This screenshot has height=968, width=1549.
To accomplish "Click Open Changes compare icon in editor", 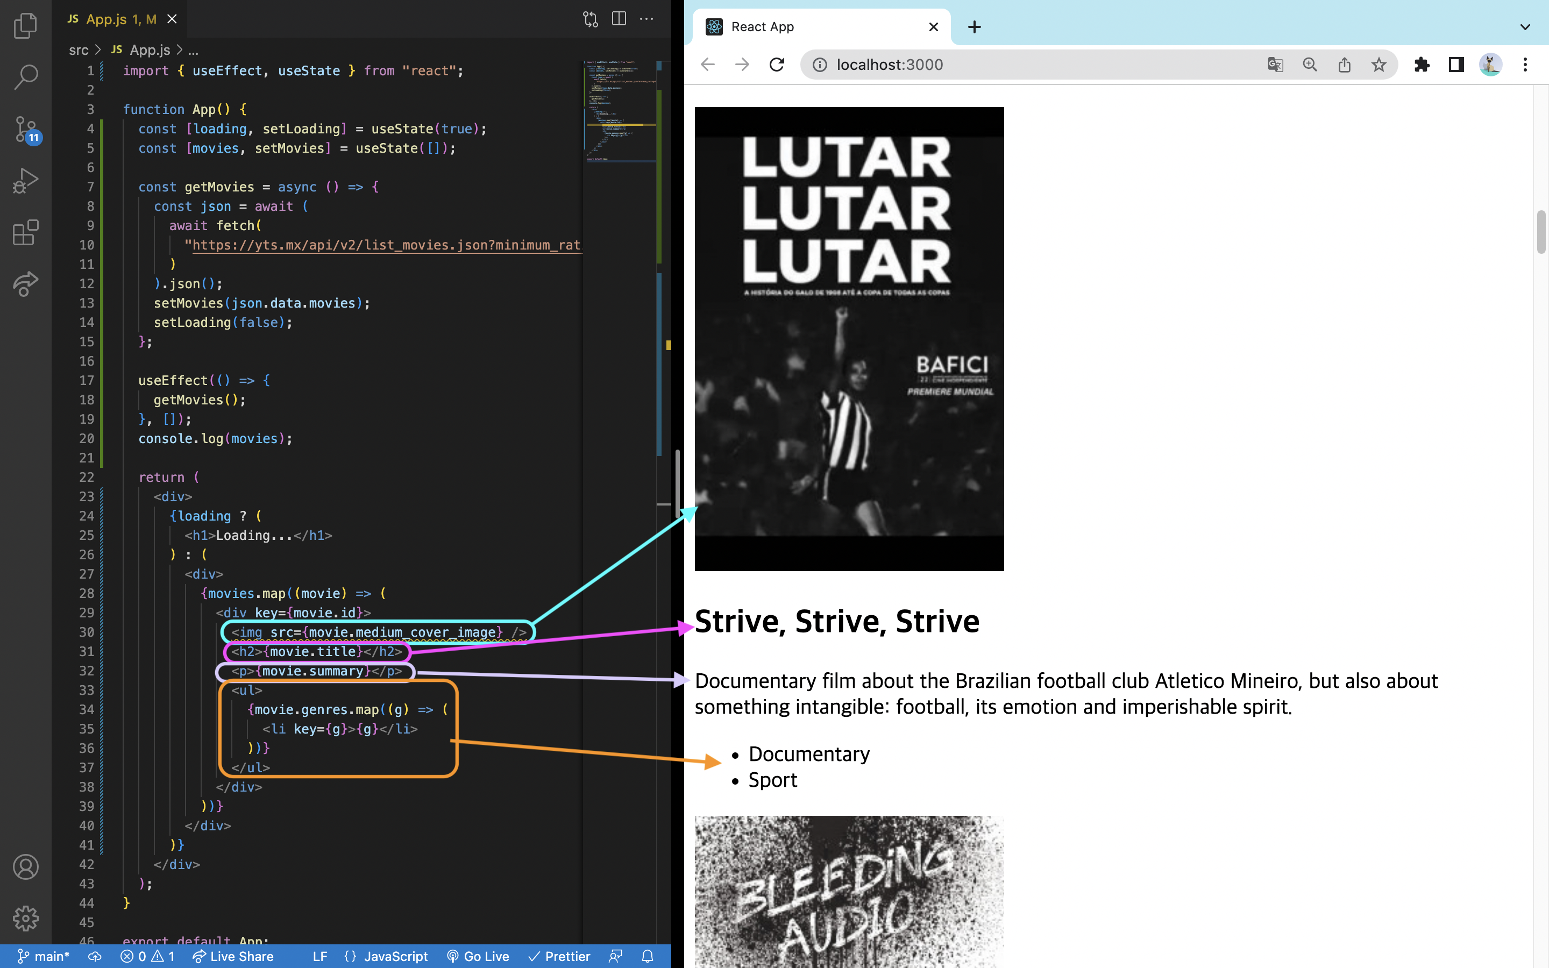I will (x=590, y=19).
